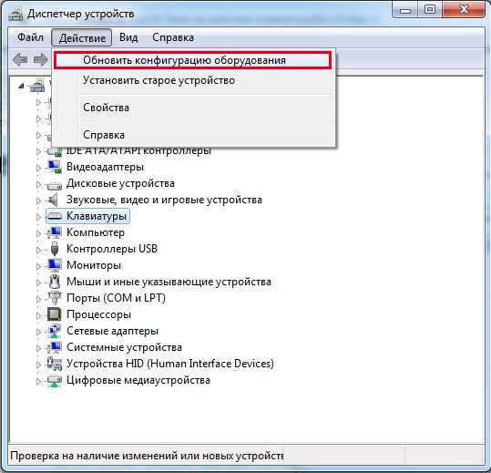Expand the Мониторы tree node arrow

[38, 266]
